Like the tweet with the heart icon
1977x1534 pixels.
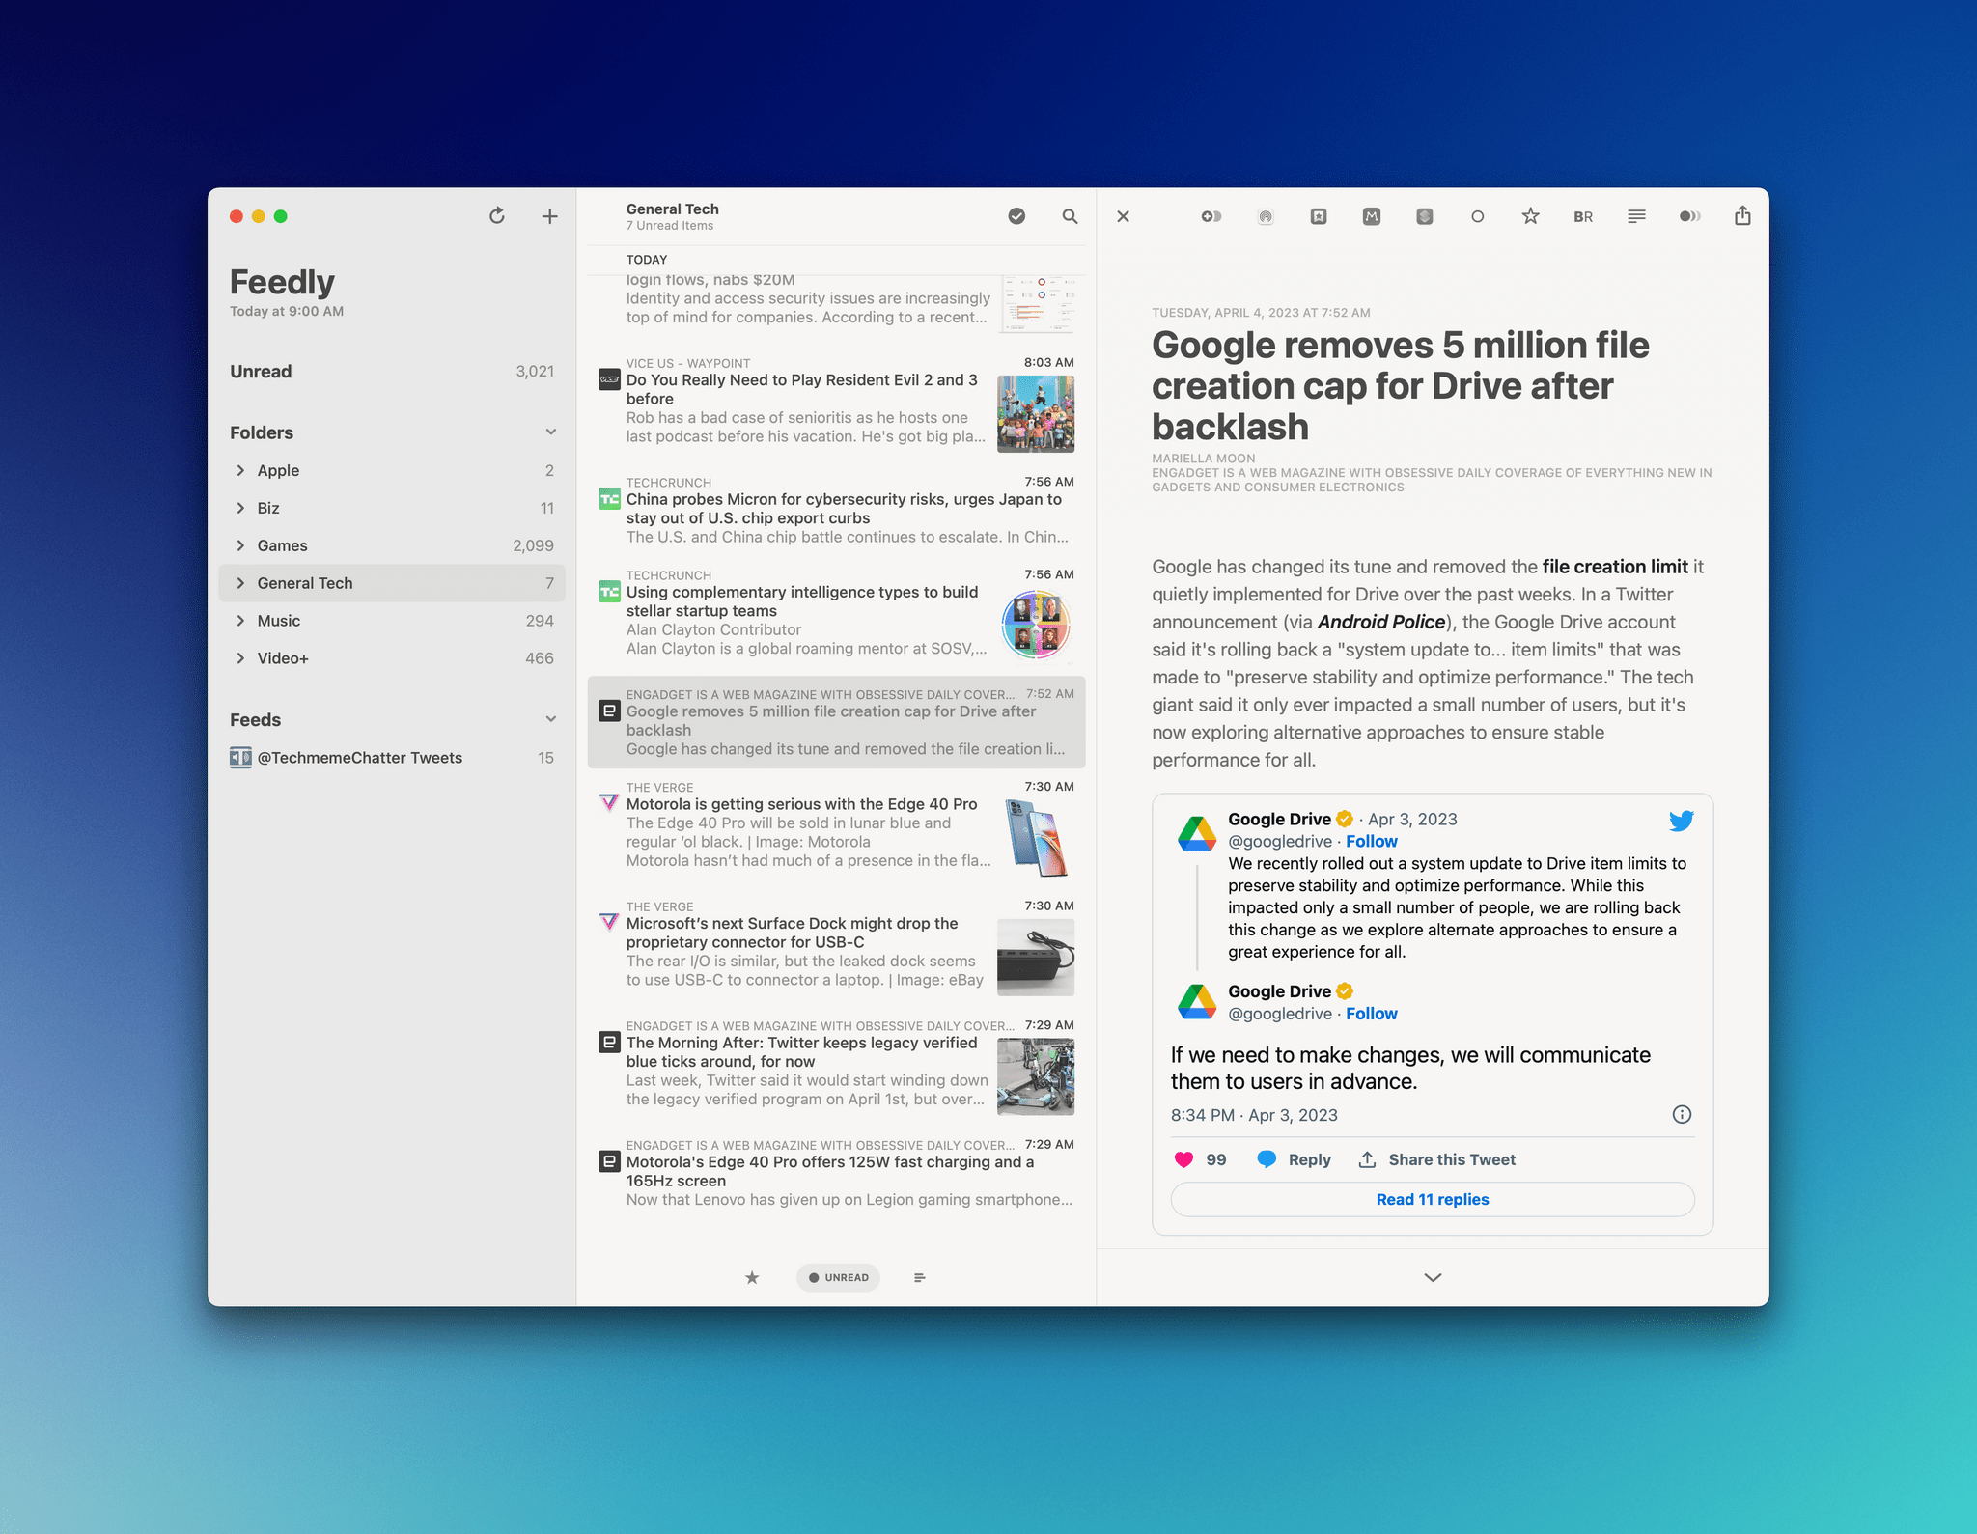click(x=1183, y=1159)
